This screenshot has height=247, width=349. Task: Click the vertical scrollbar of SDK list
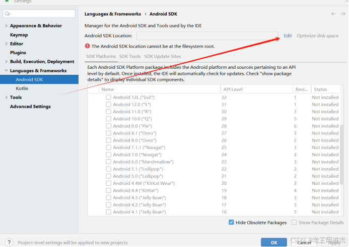coord(341,154)
